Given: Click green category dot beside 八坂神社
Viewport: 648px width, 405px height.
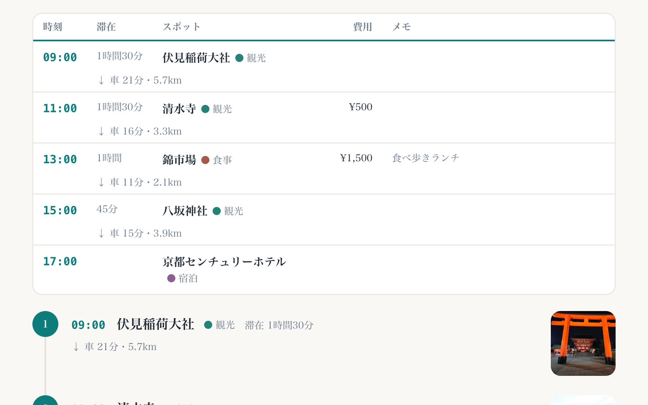Looking at the screenshot, I should (217, 211).
